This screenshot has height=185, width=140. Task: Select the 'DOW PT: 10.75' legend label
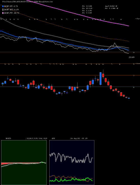tap(11, 13)
